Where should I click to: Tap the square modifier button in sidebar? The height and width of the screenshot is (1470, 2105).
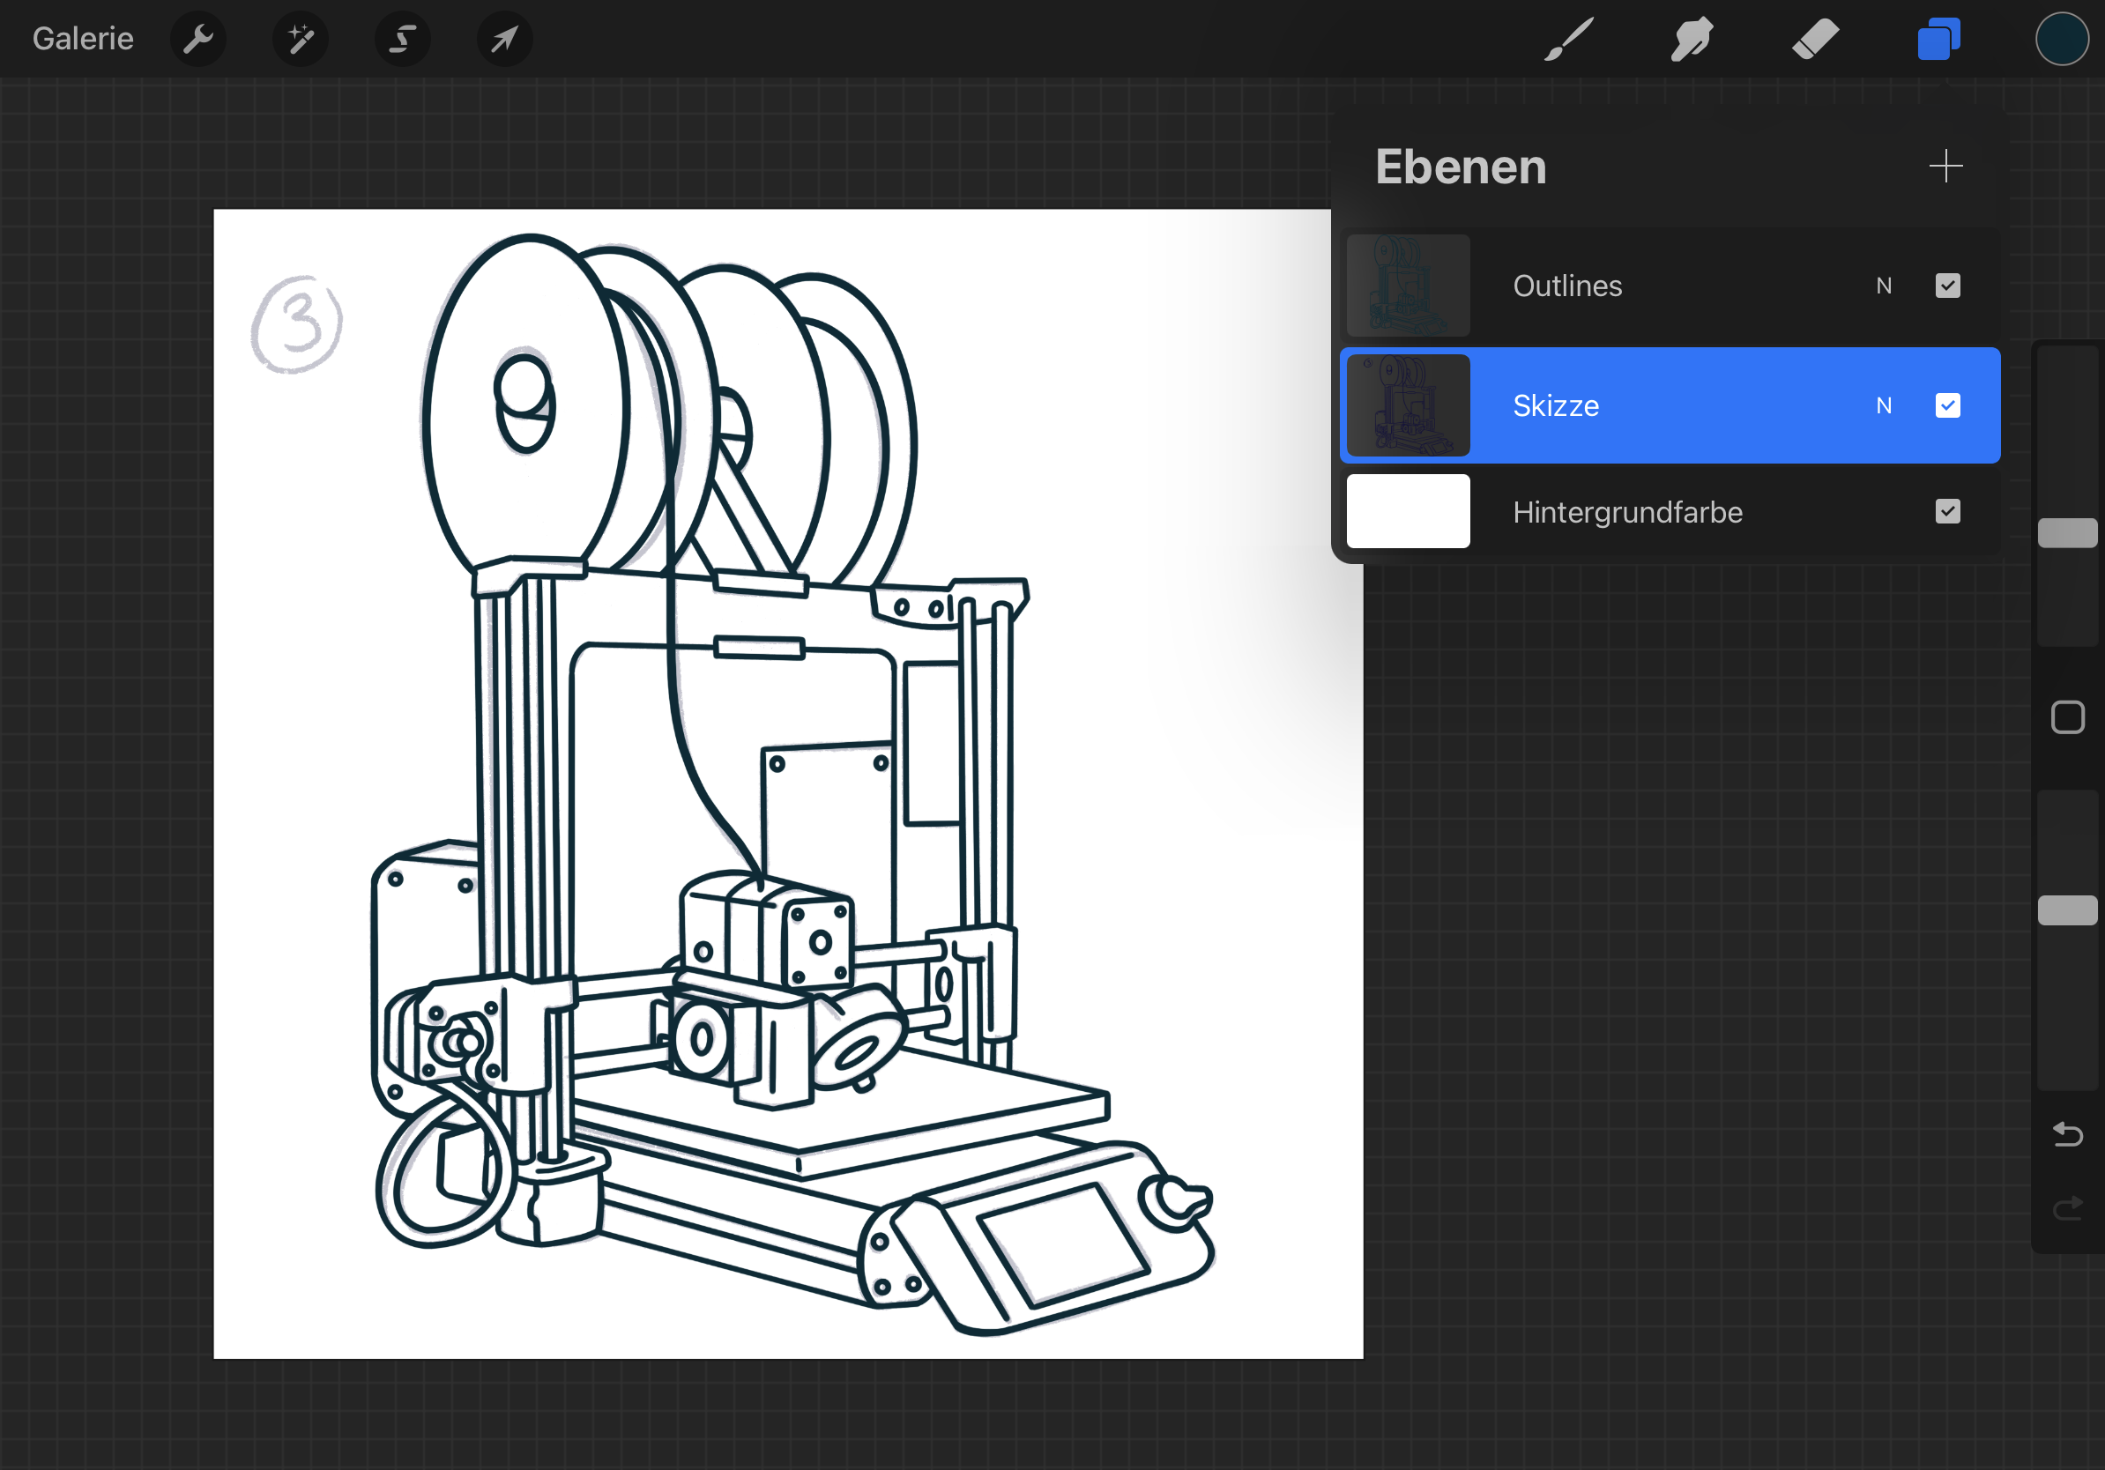point(2067,717)
